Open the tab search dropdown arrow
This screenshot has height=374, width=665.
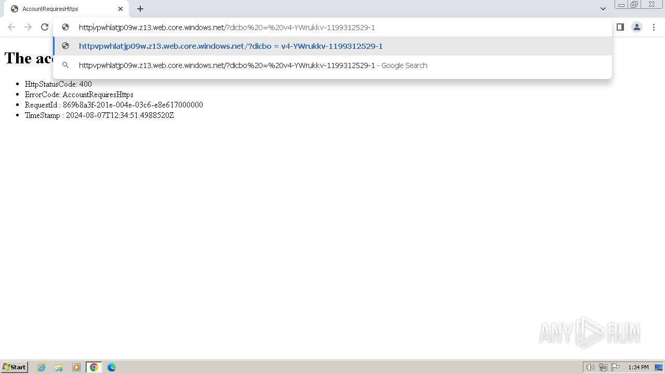point(603,9)
